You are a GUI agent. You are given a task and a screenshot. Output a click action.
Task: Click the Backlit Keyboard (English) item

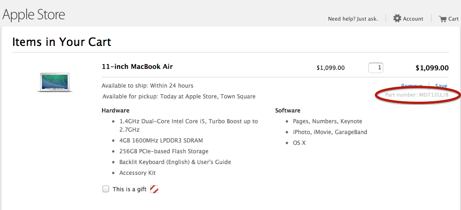tap(175, 162)
